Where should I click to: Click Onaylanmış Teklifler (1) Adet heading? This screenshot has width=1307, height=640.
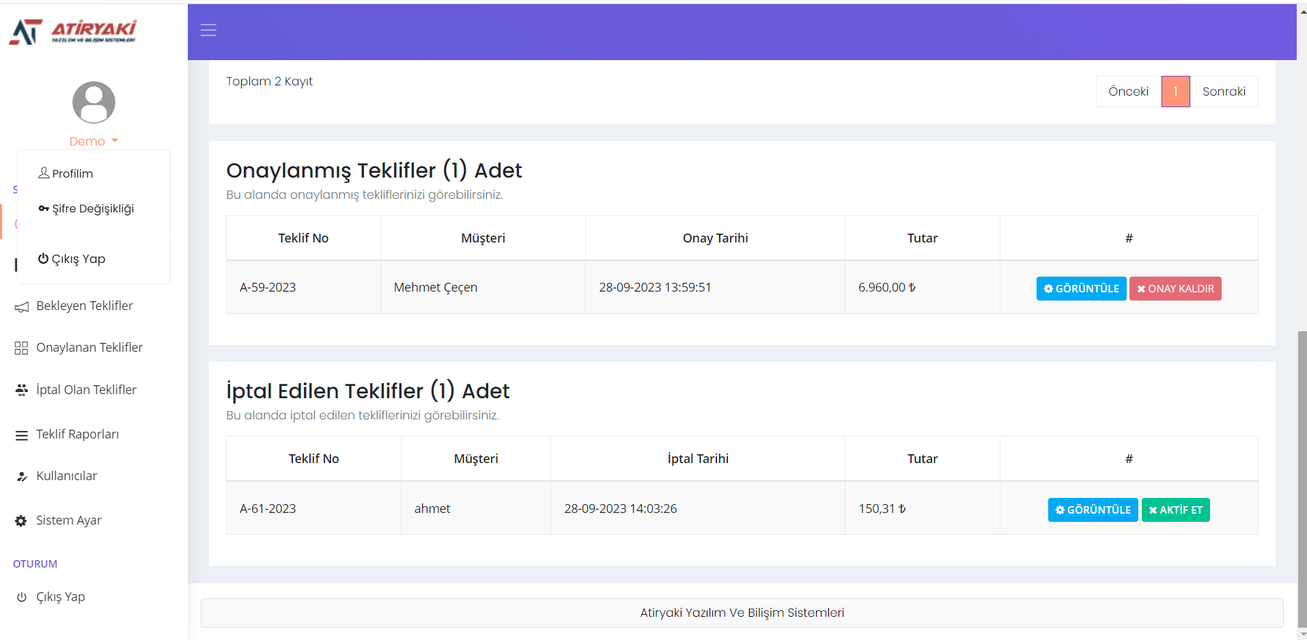click(x=374, y=170)
